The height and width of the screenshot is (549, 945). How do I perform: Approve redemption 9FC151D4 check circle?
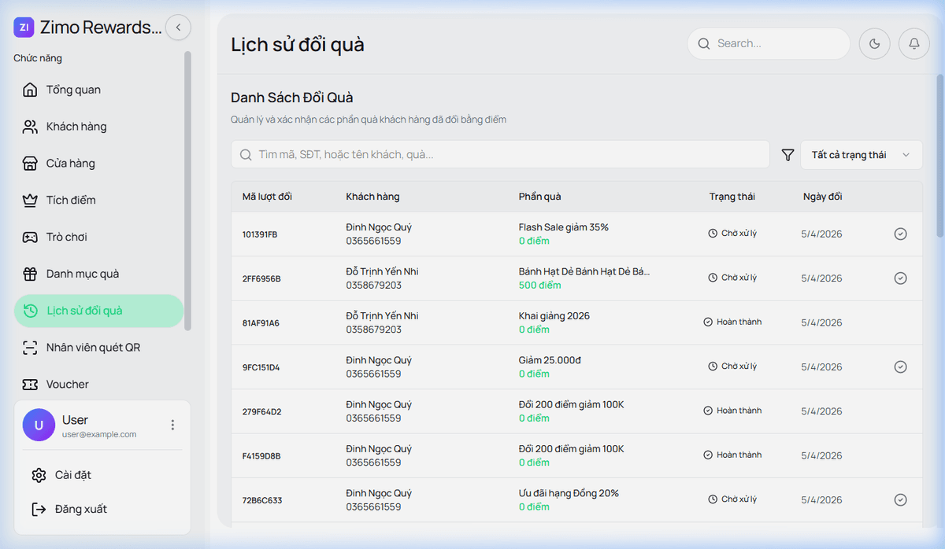(900, 367)
